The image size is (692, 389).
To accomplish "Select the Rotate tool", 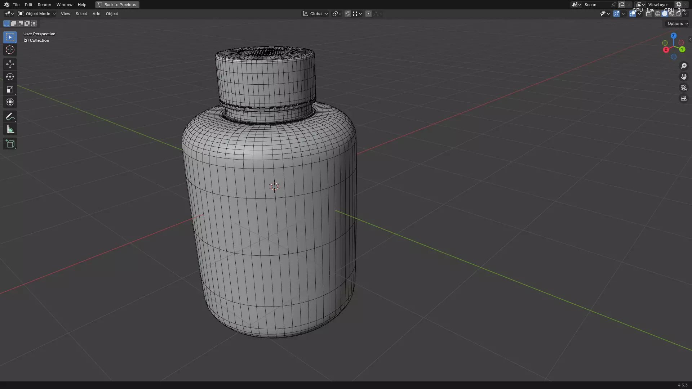I will pos(10,77).
